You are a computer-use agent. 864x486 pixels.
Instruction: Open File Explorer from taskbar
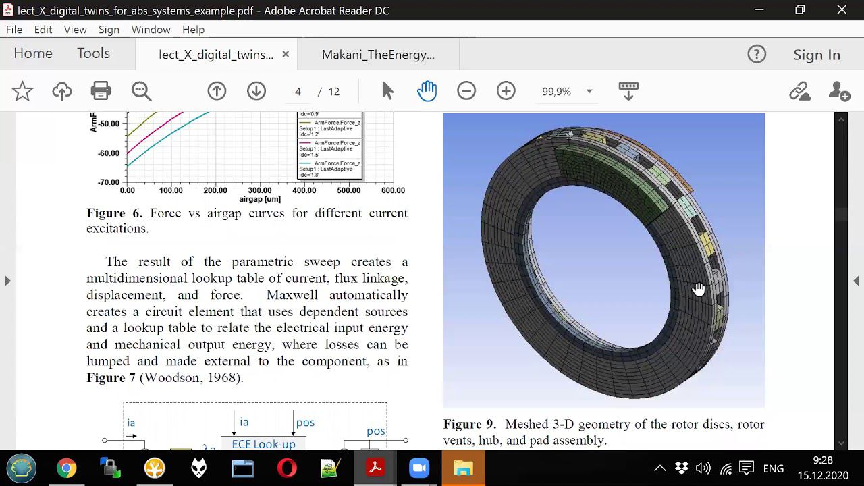point(463,468)
